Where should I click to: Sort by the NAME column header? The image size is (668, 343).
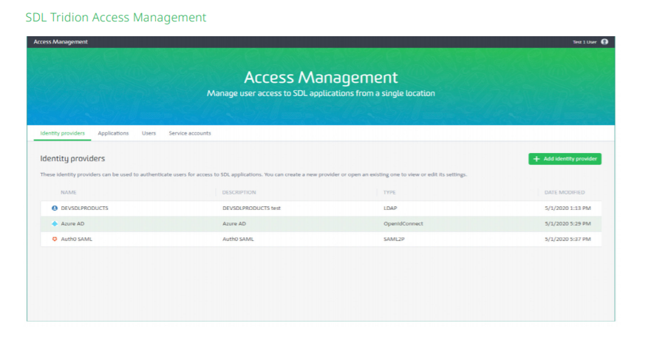[x=69, y=193]
